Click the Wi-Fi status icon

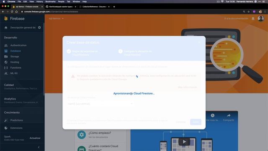pyautogui.click(x=222, y=2)
